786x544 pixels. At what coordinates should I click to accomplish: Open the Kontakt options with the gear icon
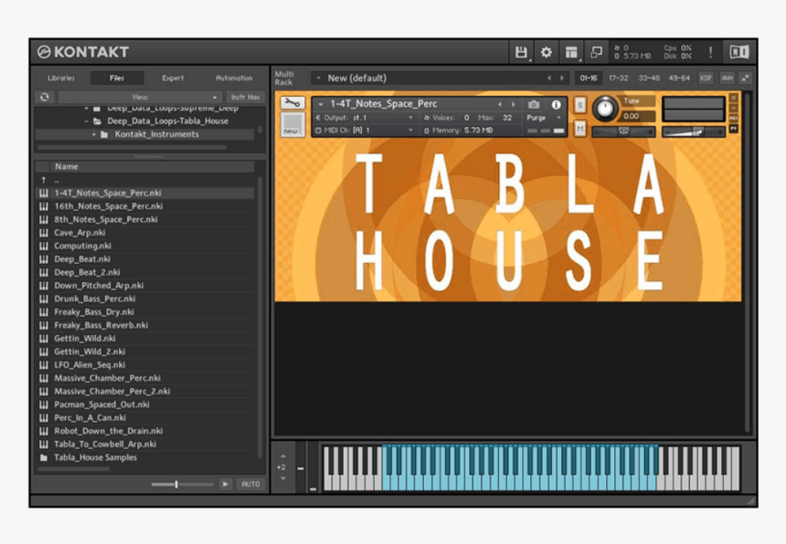[x=545, y=52]
